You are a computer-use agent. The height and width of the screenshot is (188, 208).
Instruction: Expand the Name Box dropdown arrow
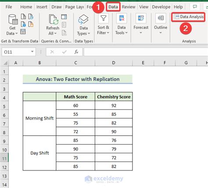point(32,52)
